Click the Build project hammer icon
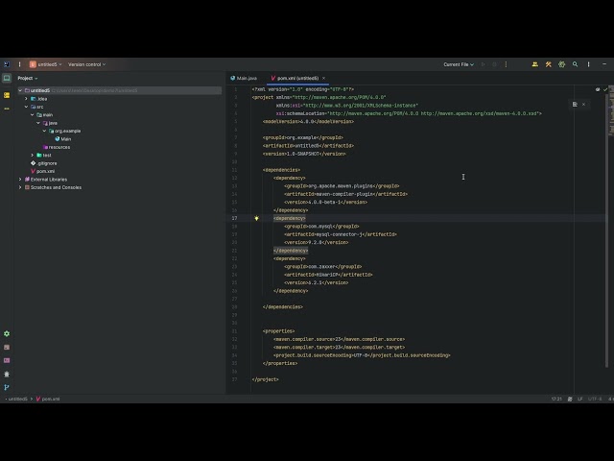Viewport: 614px width, 461px height. (x=548, y=64)
